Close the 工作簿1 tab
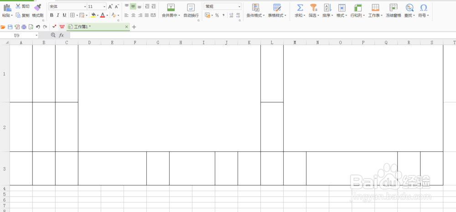456x212 pixels. click(x=126, y=27)
